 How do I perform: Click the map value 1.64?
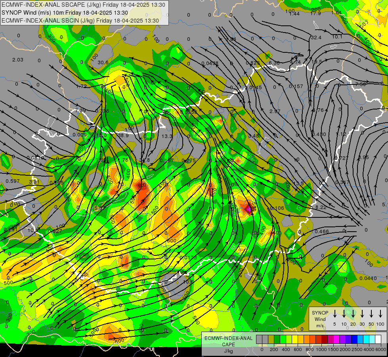tap(337, 12)
